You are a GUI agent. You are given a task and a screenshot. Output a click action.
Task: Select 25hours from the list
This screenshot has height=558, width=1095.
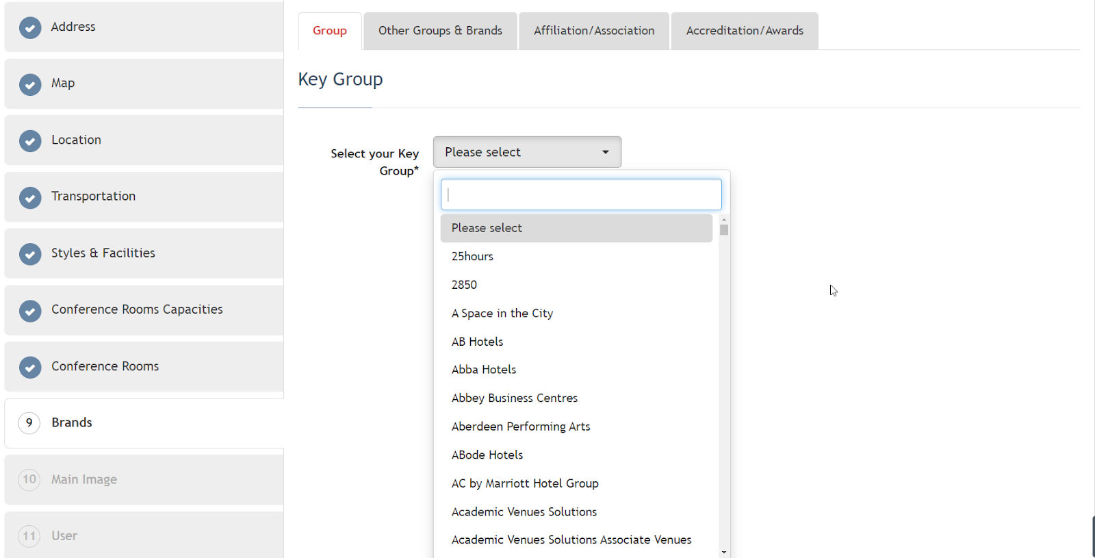pos(576,257)
